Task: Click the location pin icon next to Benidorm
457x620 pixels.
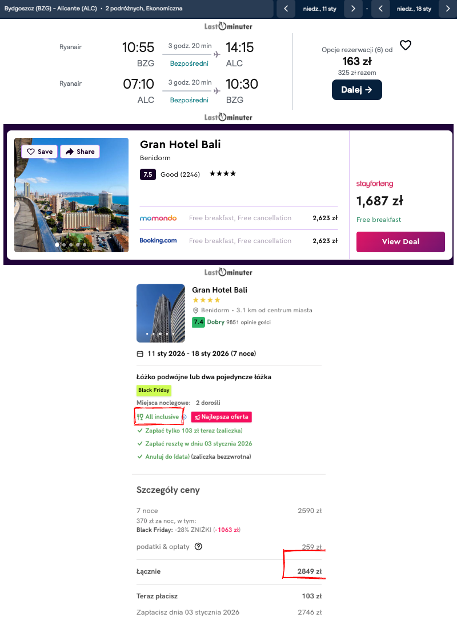Action: 195,311
